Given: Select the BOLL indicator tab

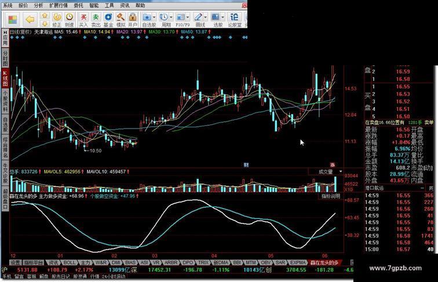Looking at the screenshot, I should click(70, 262).
